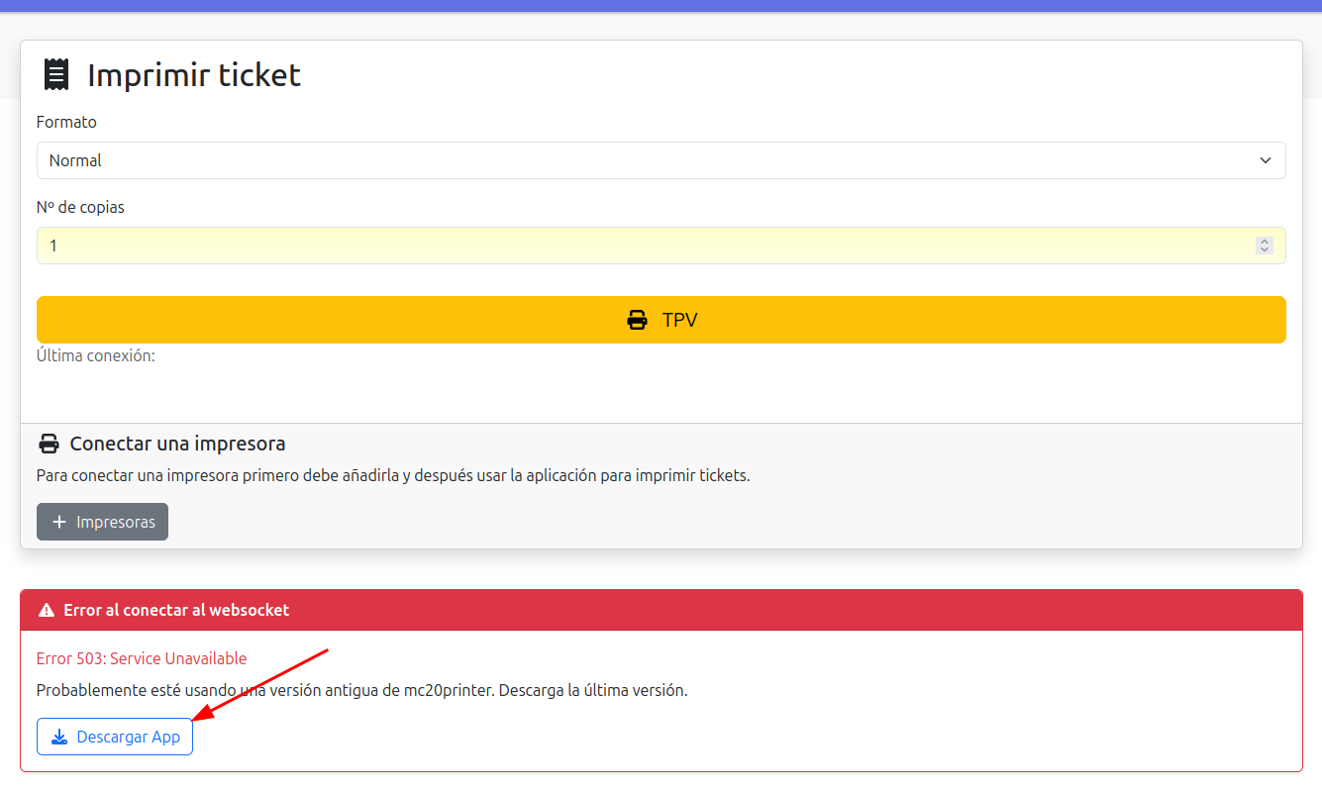This screenshot has width=1322, height=792.
Task: Click the warning triangle in the error header
Action: tap(46, 611)
